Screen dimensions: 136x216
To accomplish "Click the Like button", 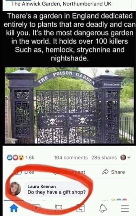I will pos(26,172).
